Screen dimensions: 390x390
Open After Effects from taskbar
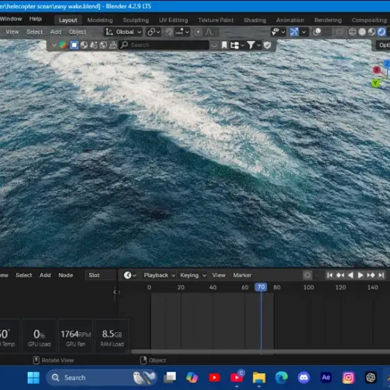coord(326,377)
